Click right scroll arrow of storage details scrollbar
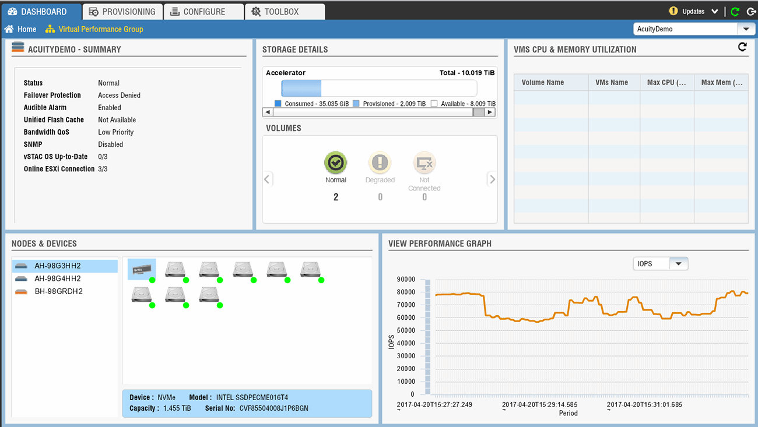Viewport: 758px width, 427px height. 490,112
